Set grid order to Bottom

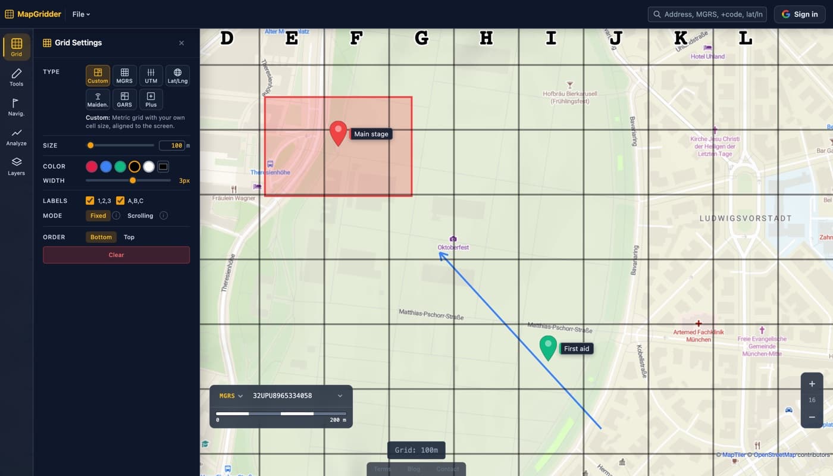click(101, 237)
